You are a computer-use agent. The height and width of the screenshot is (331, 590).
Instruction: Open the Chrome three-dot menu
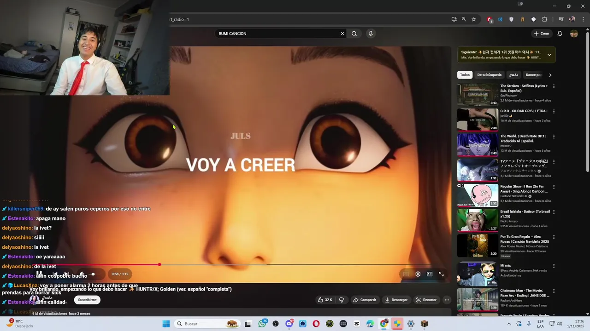click(583, 19)
